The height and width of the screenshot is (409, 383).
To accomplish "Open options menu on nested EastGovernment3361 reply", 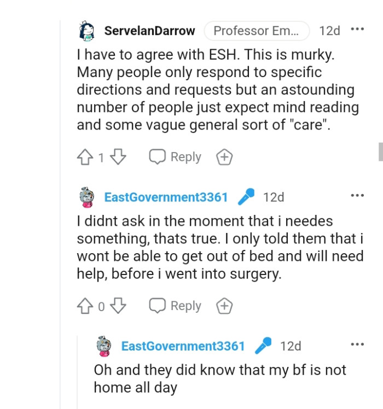I will 357,344.
